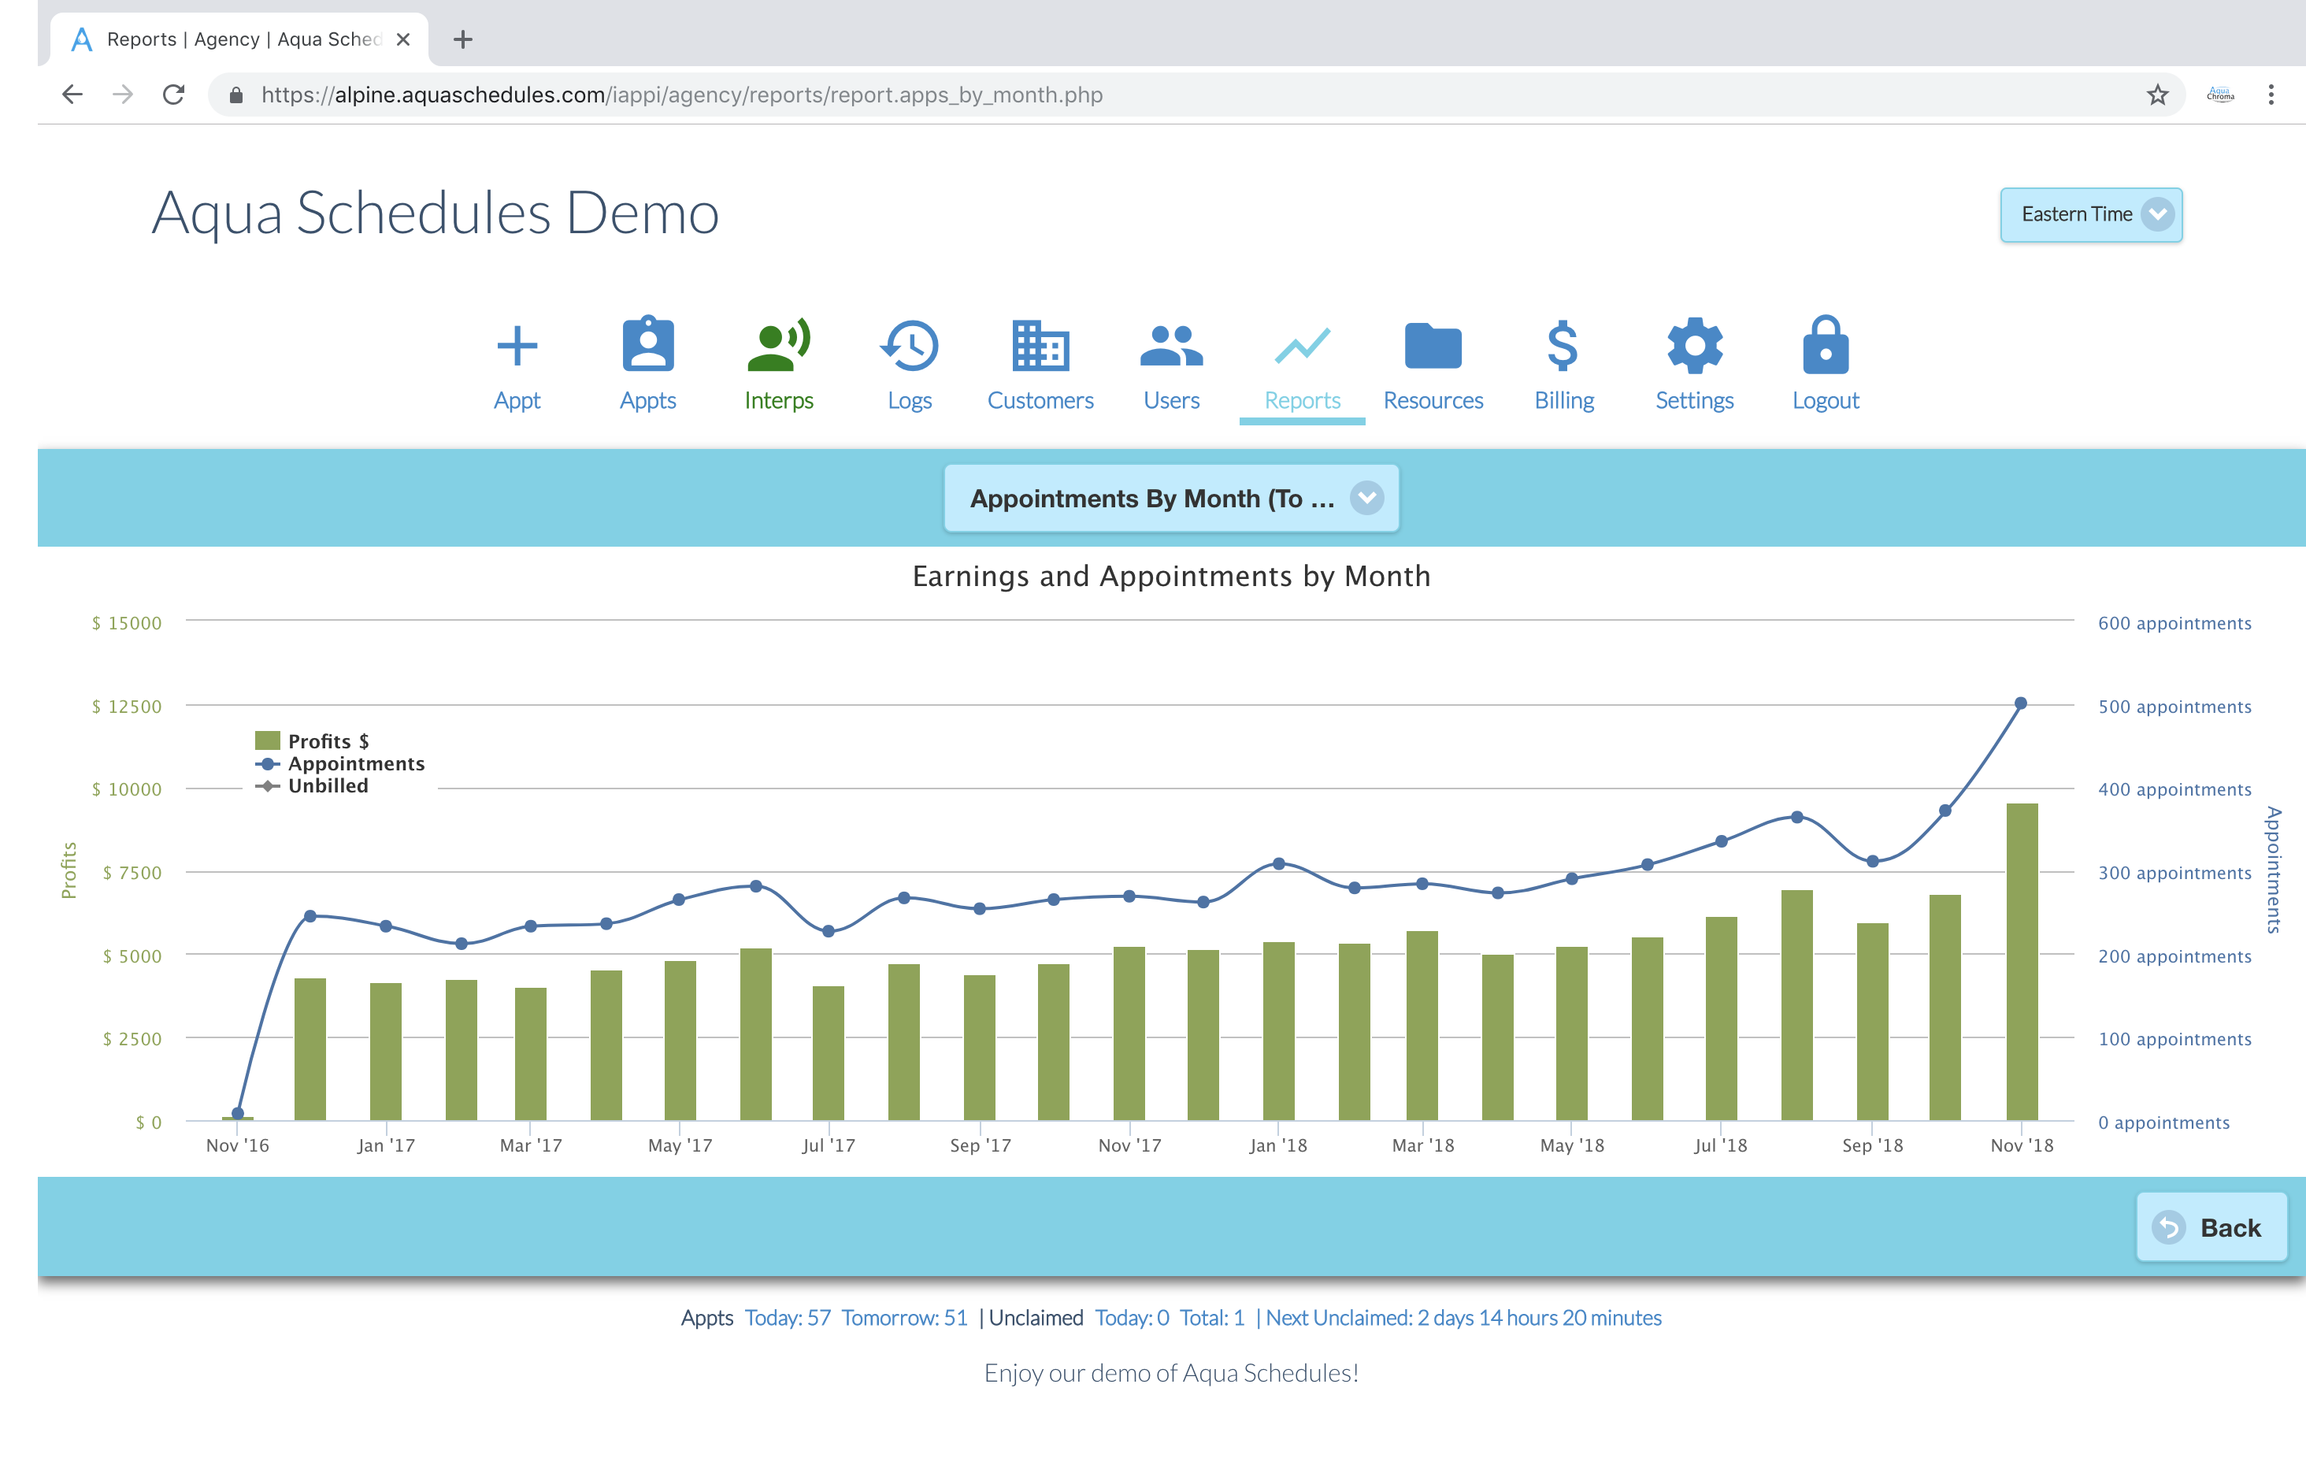Open the Logs history clock icon
The width and height of the screenshot is (2306, 1462).
[909, 345]
